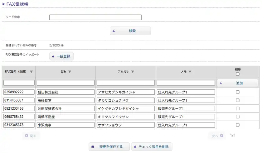The height and width of the screenshot is (153, 262).
Task: Check the delete box for 朝日株式会社
Action: tap(238, 92)
